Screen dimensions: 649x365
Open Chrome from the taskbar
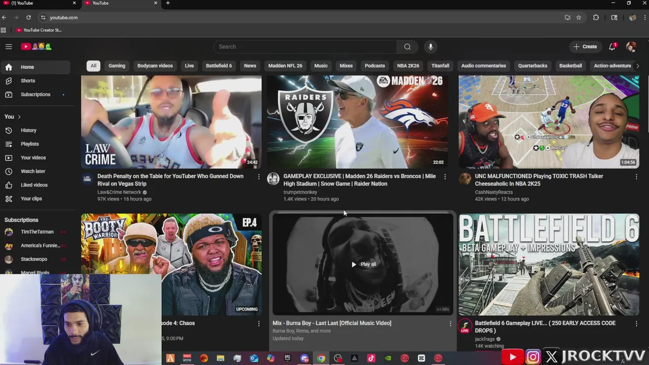tap(321, 358)
